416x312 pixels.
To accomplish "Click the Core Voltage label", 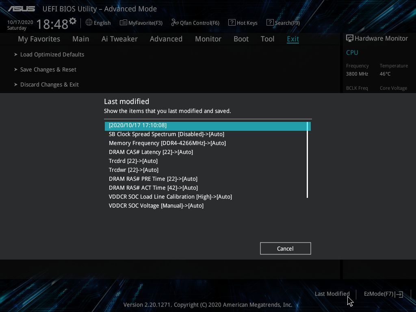I will (393, 88).
